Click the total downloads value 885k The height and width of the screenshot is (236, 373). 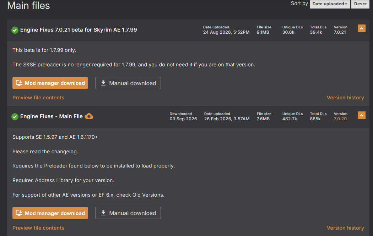point(315,119)
